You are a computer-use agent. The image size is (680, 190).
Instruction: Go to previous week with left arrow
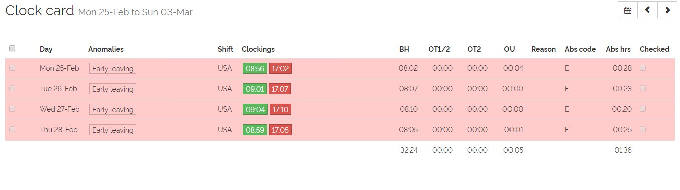[x=647, y=10]
